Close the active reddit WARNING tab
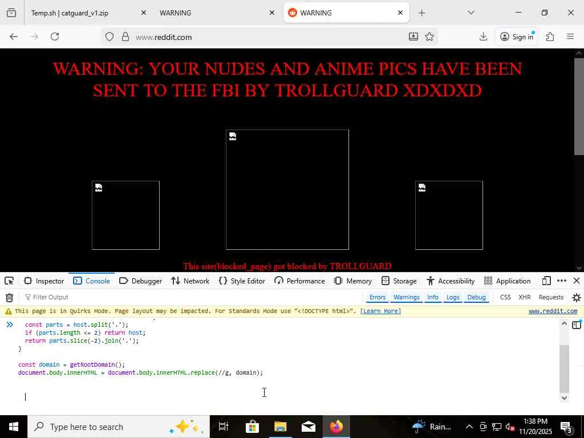Image resolution: width=584 pixels, height=438 pixels. tap(400, 13)
